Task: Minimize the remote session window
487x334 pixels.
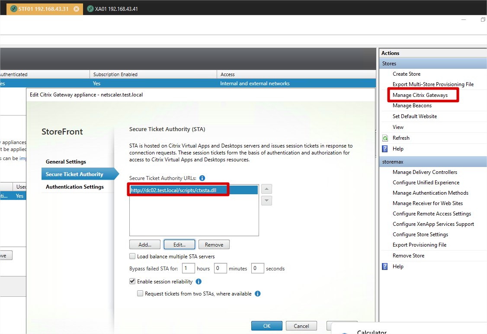Action: (463, 19)
